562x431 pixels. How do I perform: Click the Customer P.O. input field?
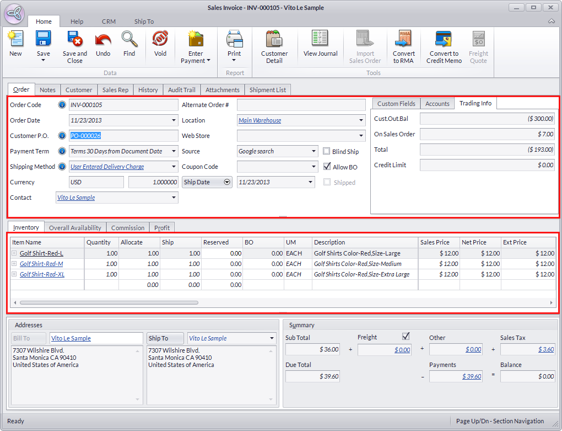coord(123,136)
